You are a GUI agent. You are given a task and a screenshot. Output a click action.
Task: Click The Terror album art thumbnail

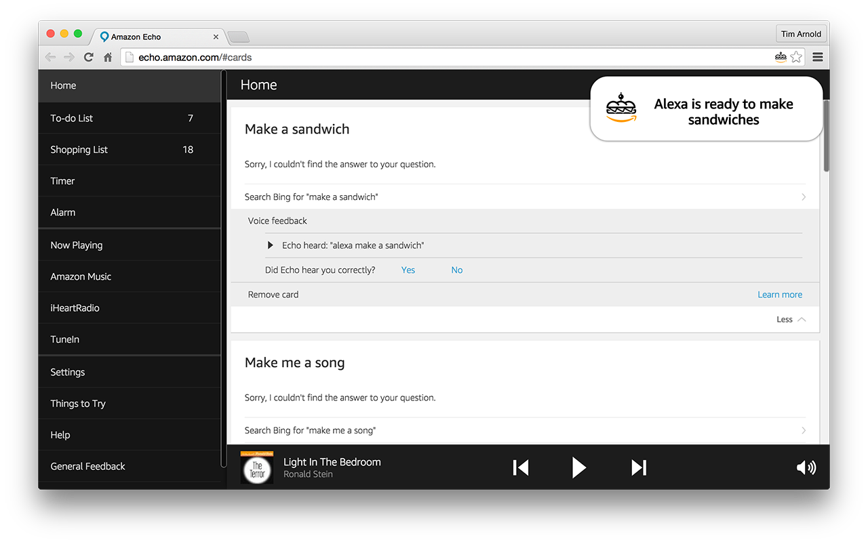tap(257, 467)
